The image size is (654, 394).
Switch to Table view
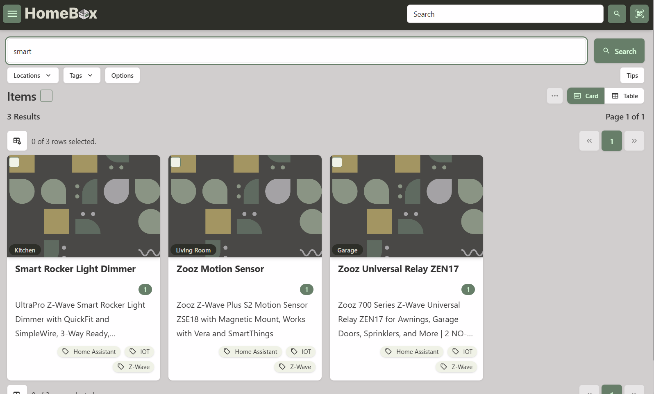coord(624,96)
